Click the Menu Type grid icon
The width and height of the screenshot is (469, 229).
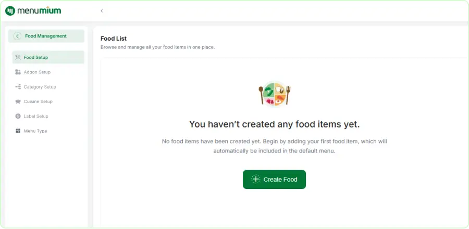[18, 131]
